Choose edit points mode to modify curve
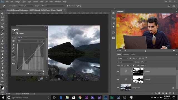The height and width of the screenshot is (100, 178). pyautogui.click(x=13, y=54)
